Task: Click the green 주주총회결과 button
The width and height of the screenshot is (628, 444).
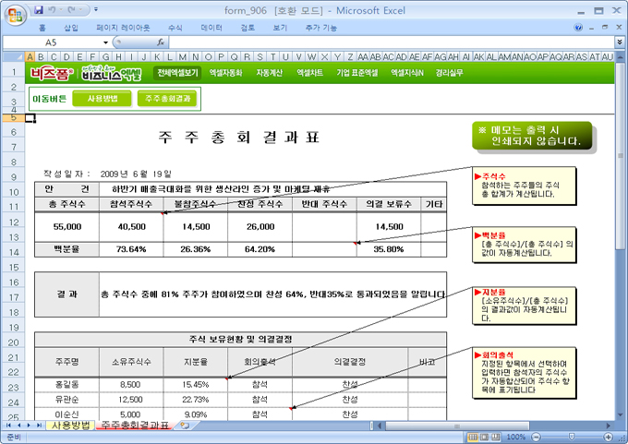Action: pos(166,98)
